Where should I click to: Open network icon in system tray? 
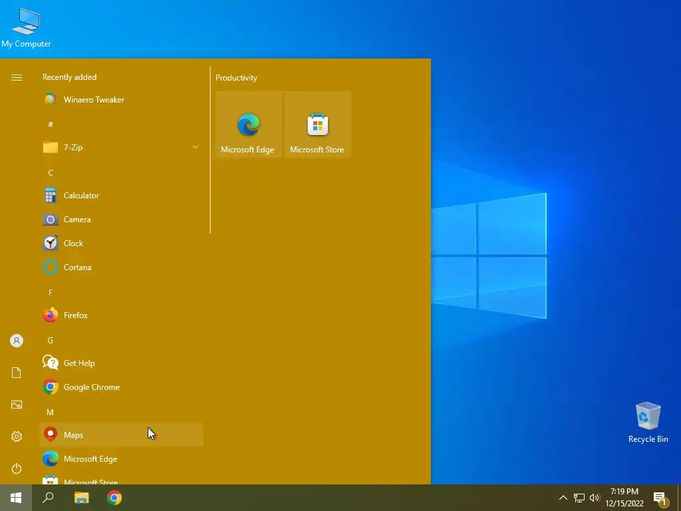pos(579,498)
